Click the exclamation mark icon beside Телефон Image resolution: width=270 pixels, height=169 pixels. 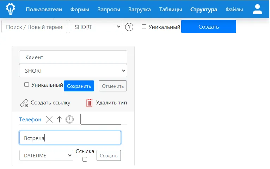pyautogui.click(x=69, y=119)
